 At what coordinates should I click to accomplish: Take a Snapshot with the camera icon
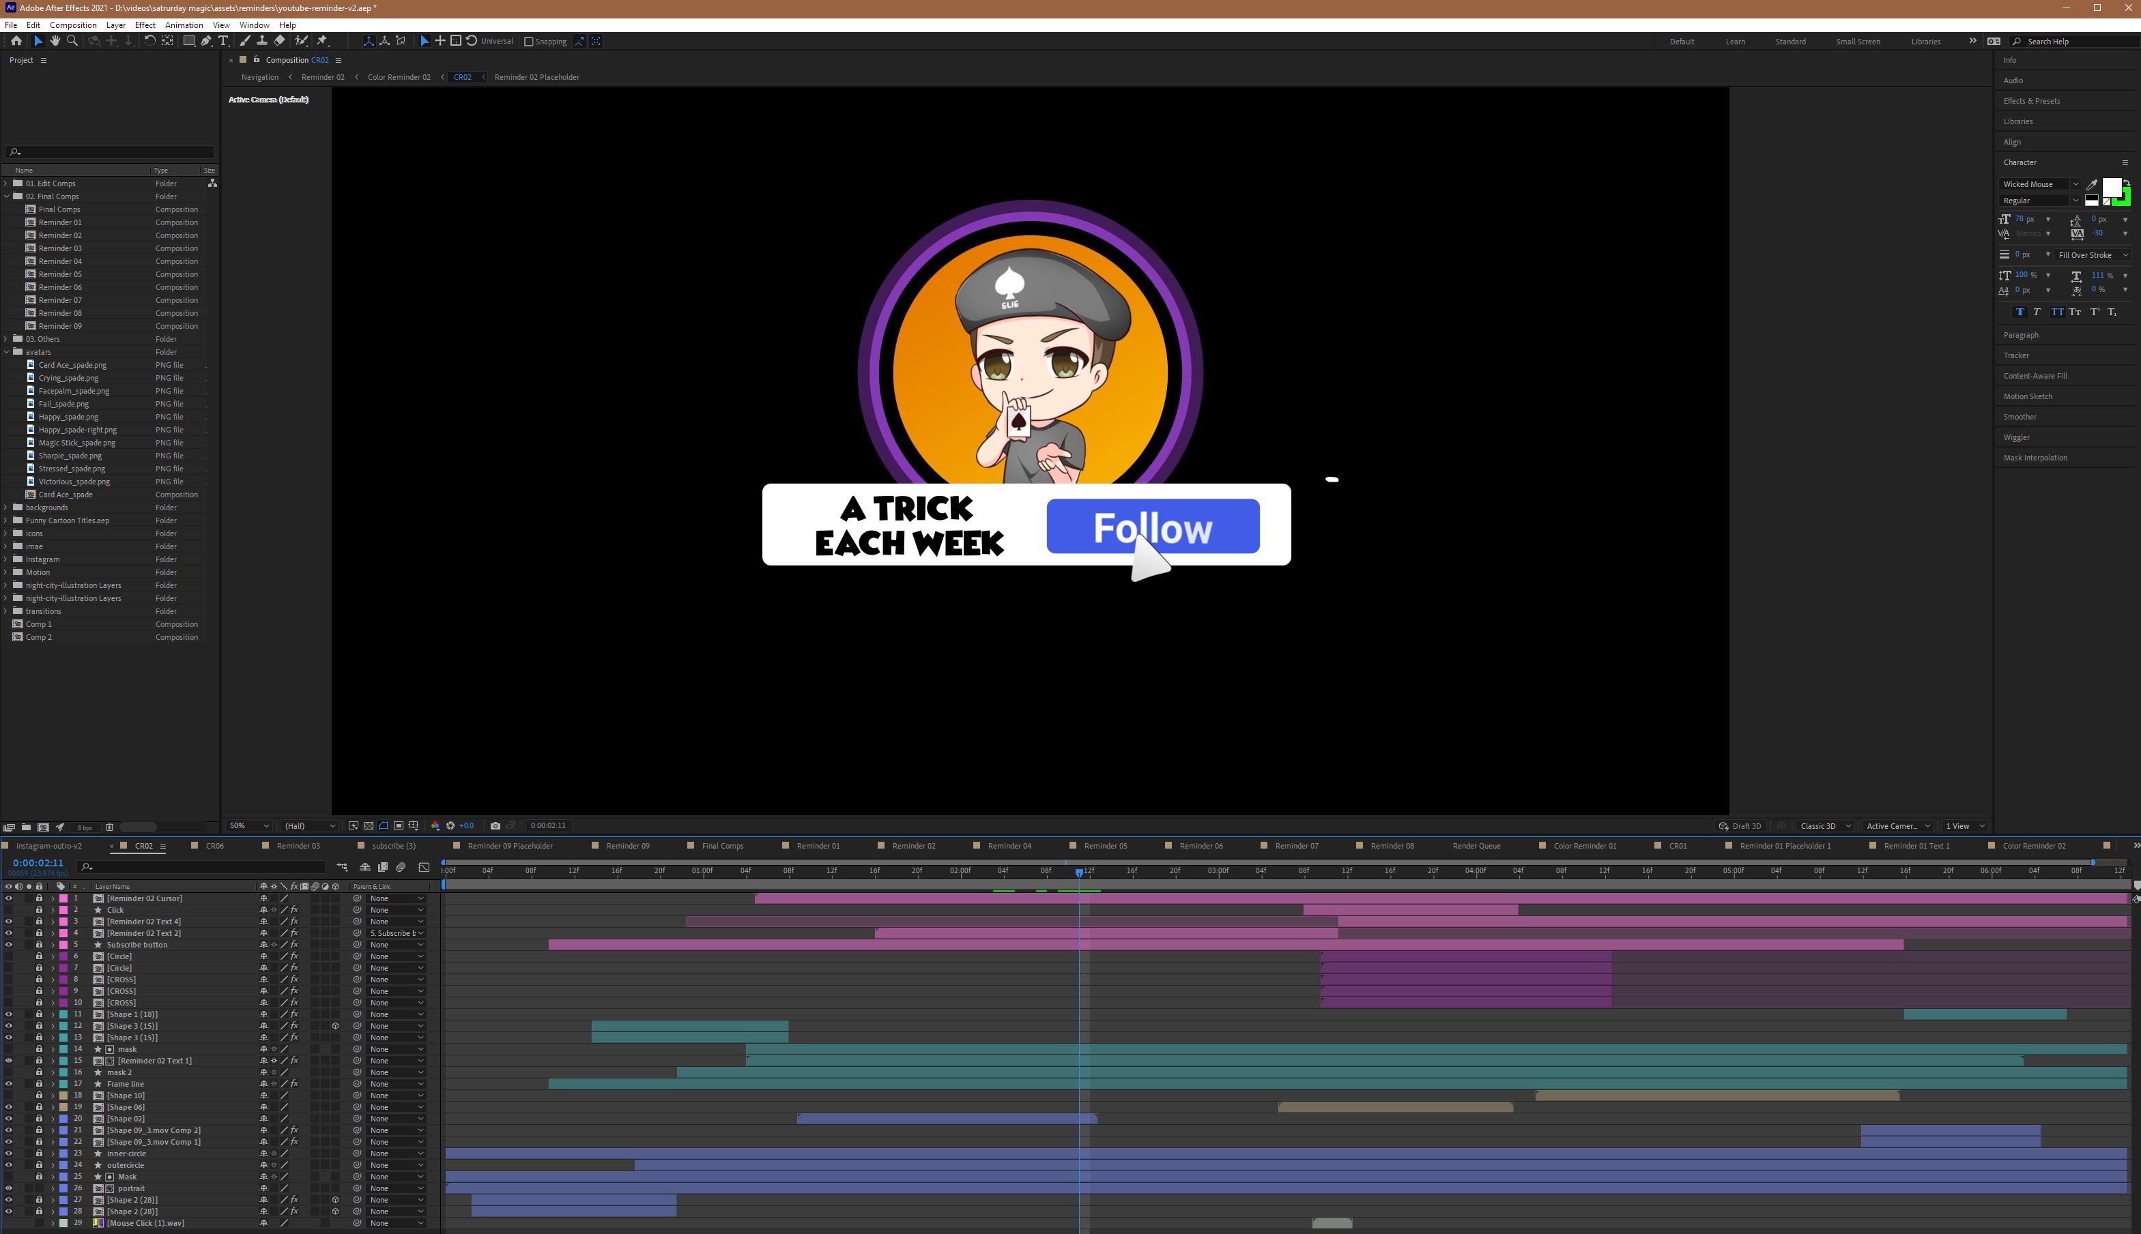point(495,825)
